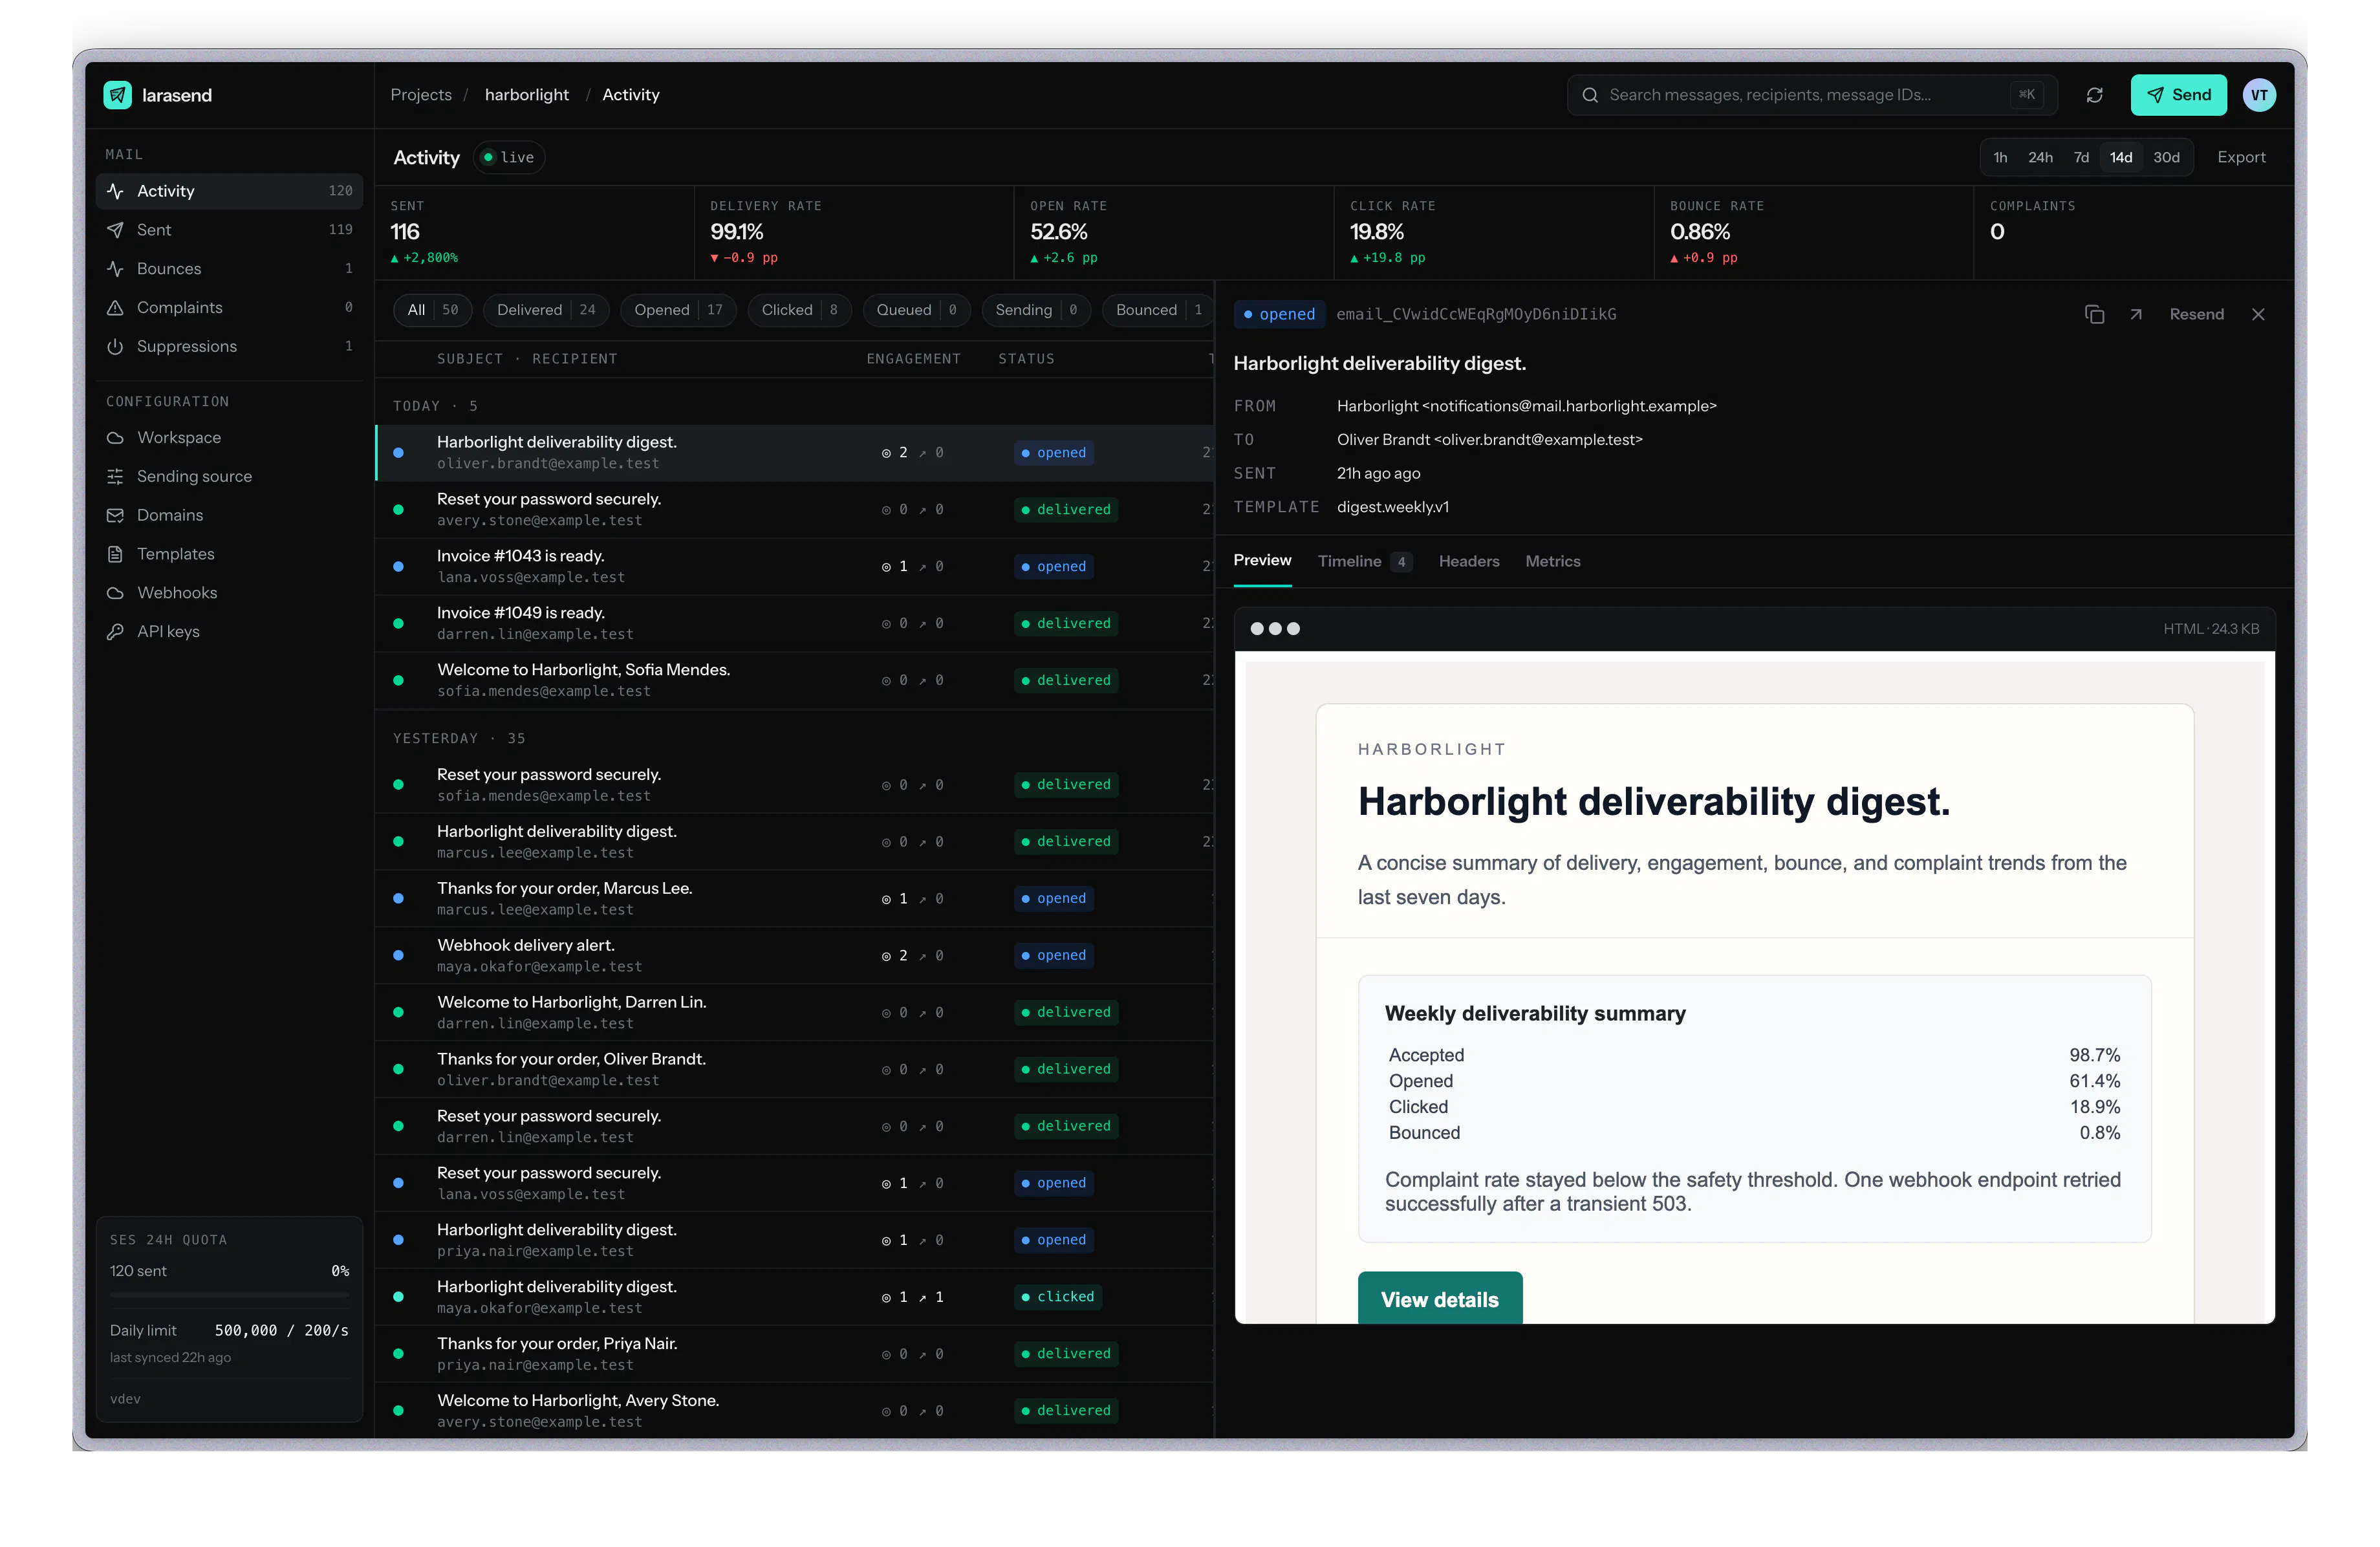Filter by Delivered messages
This screenshot has height=1547, width=2380.
click(x=546, y=310)
